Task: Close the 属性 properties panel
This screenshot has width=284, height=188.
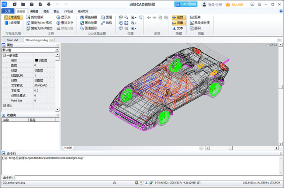Action: coord(58,45)
